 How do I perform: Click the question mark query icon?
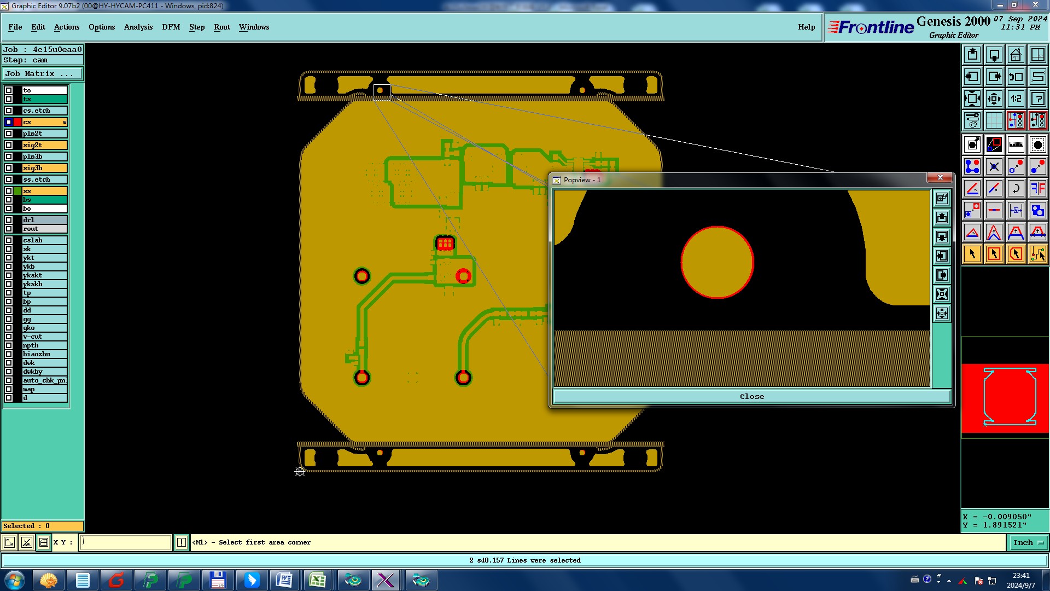tap(1037, 99)
